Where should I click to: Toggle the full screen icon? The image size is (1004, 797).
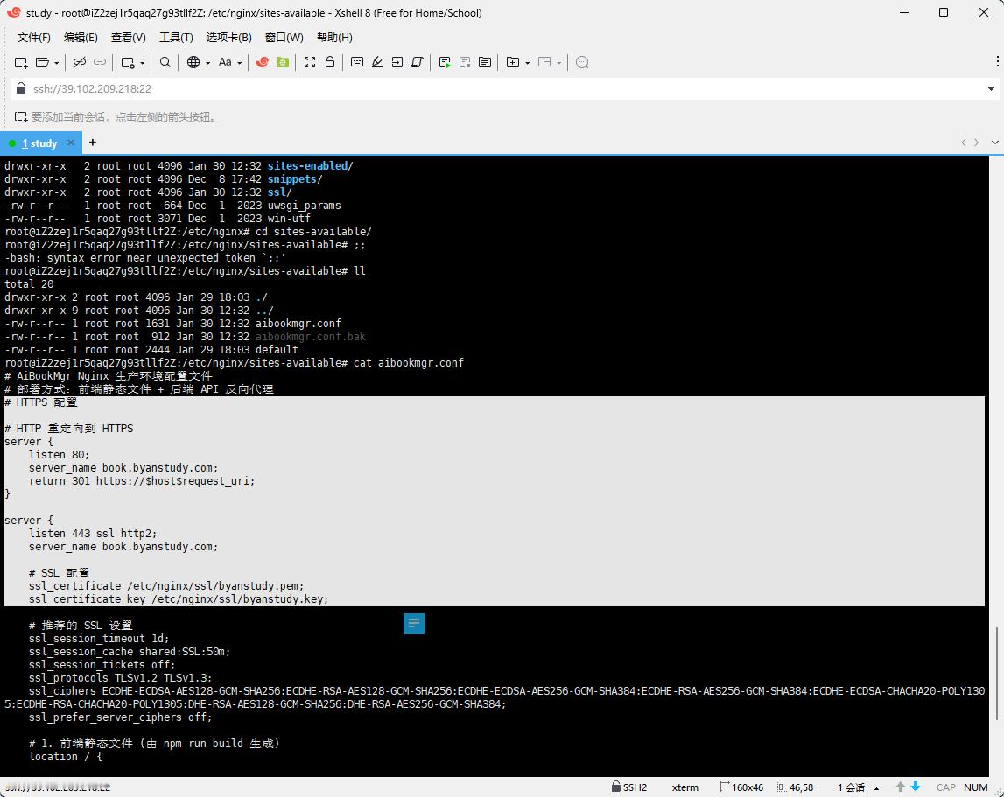[x=310, y=62]
